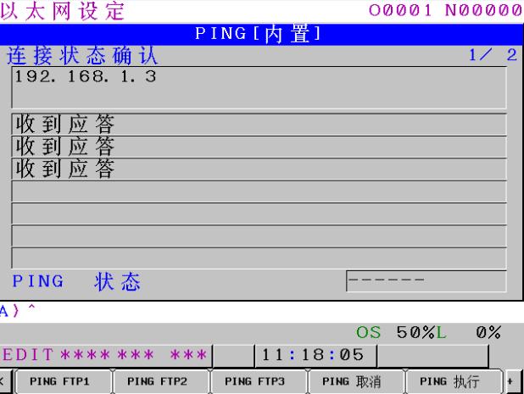Click the OS 50% override readout

(395, 332)
